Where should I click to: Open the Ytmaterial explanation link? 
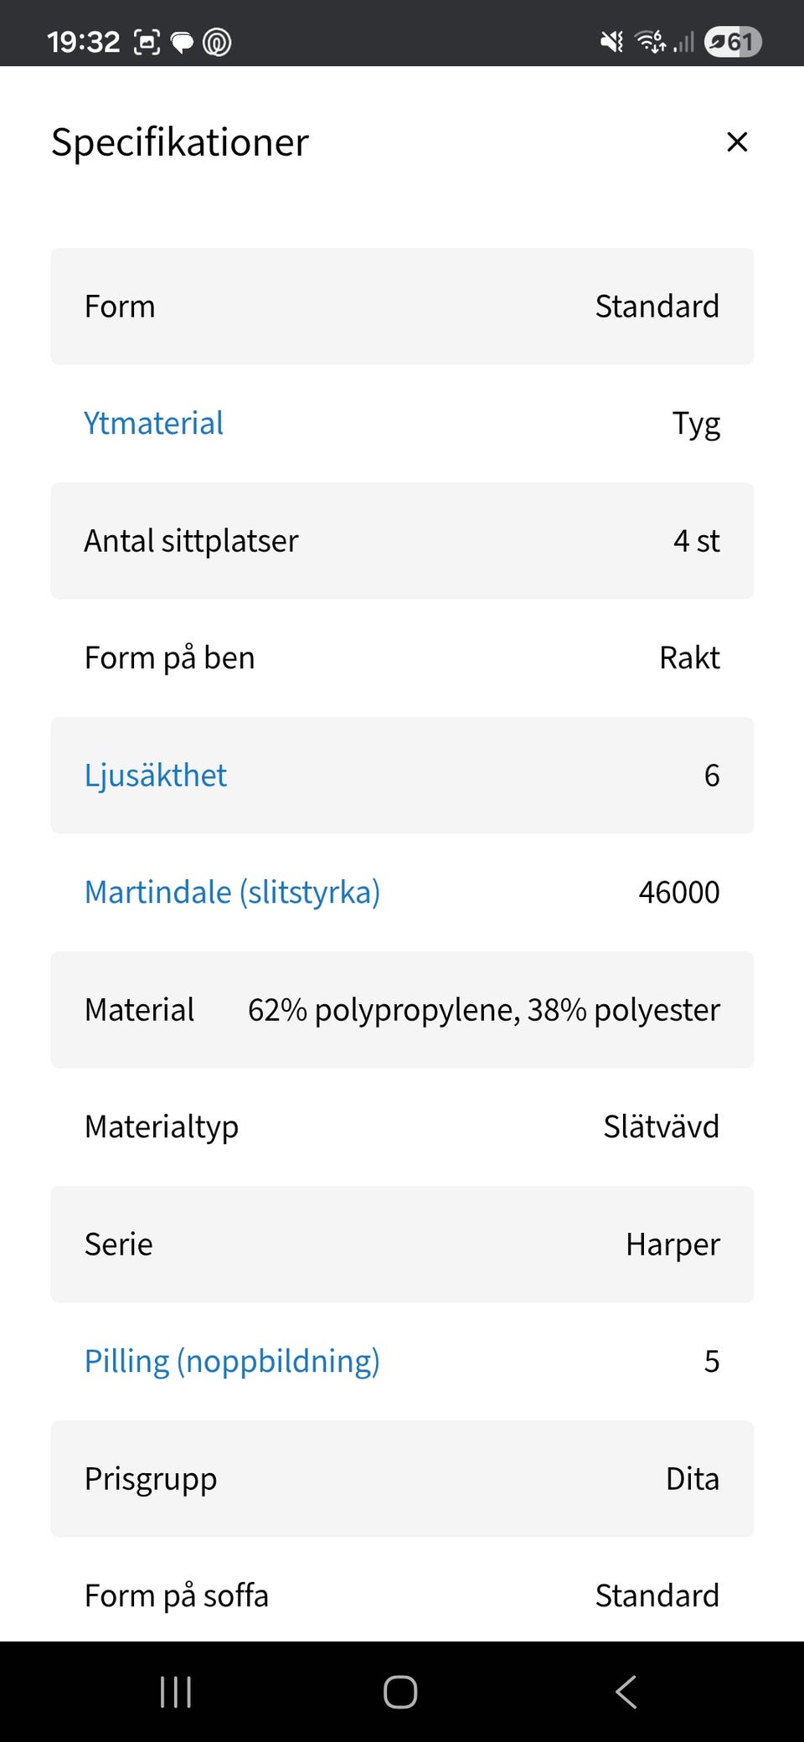tap(153, 424)
